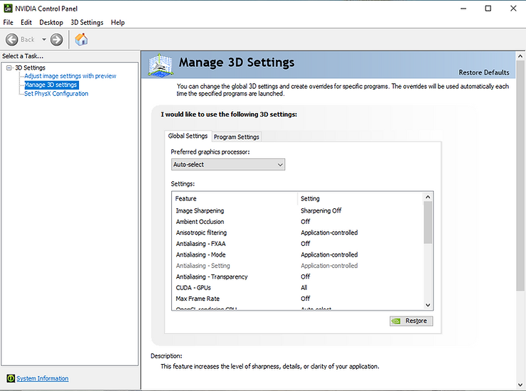Viewport: 526px width, 391px height.
Task: Collapse the 3D Settings tree node
Action: (x=9, y=68)
